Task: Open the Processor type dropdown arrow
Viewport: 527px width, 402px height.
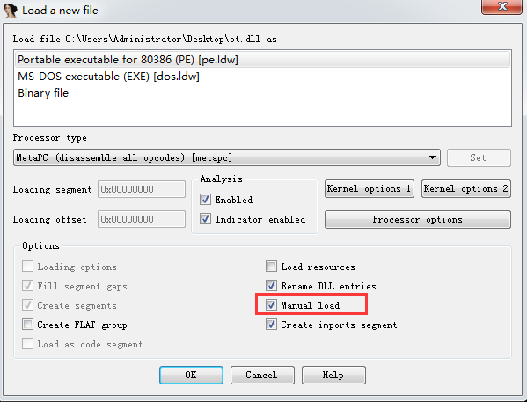Action: 432,157
